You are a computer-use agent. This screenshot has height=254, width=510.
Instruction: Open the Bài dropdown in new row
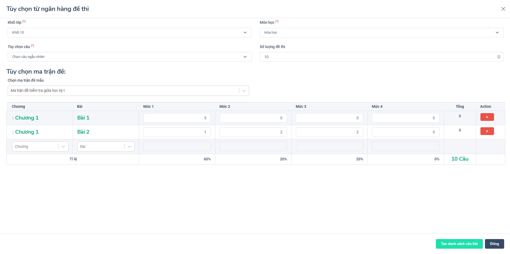[106, 146]
